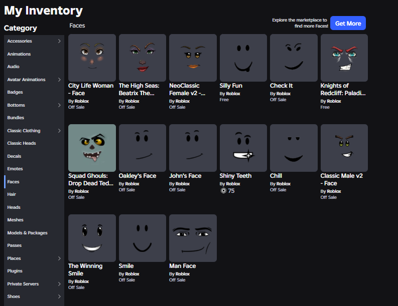Expand the Avatar Animations category chevron
This screenshot has height=306, width=398.
[59, 80]
